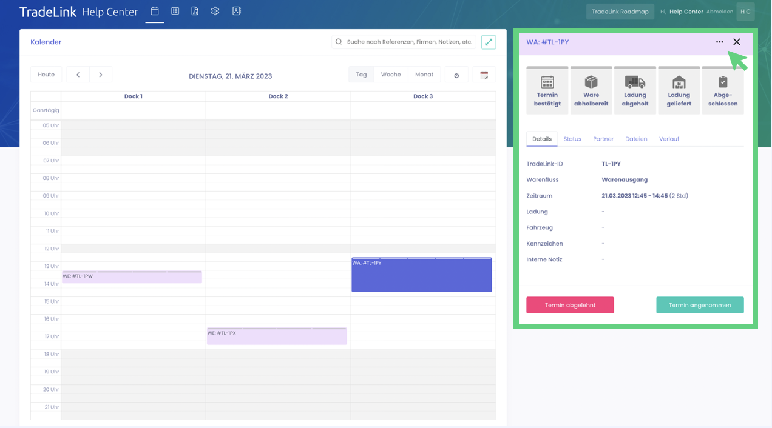
Task: Mark status as Ladung abgeholt
Action: tap(635, 90)
